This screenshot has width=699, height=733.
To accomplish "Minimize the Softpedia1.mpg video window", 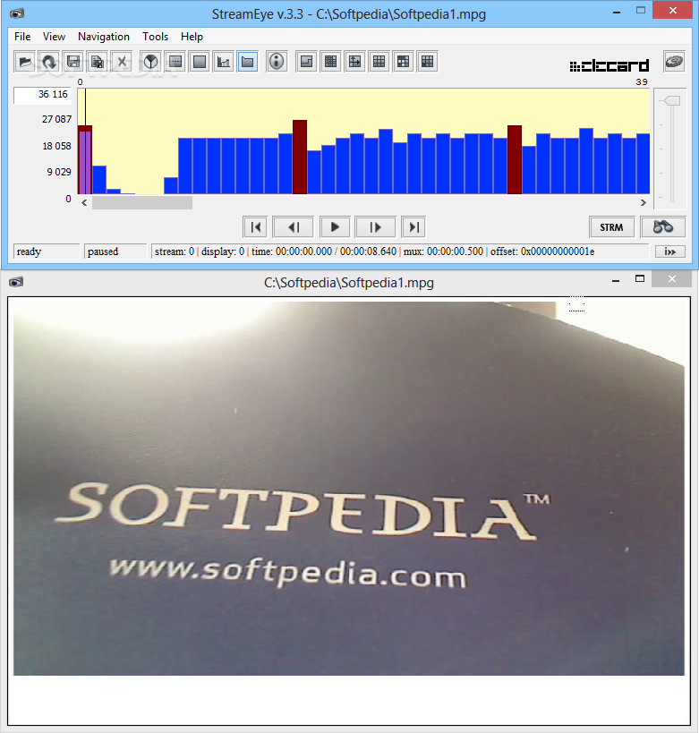I will 616,280.
